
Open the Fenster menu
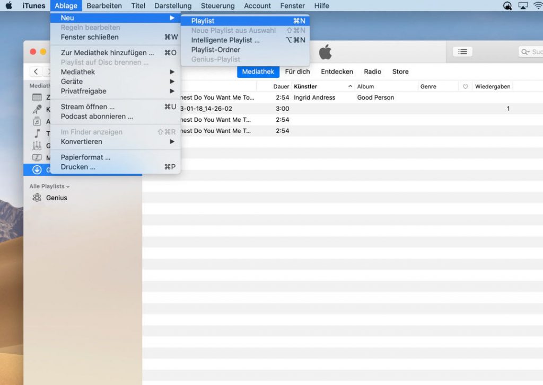pyautogui.click(x=292, y=5)
